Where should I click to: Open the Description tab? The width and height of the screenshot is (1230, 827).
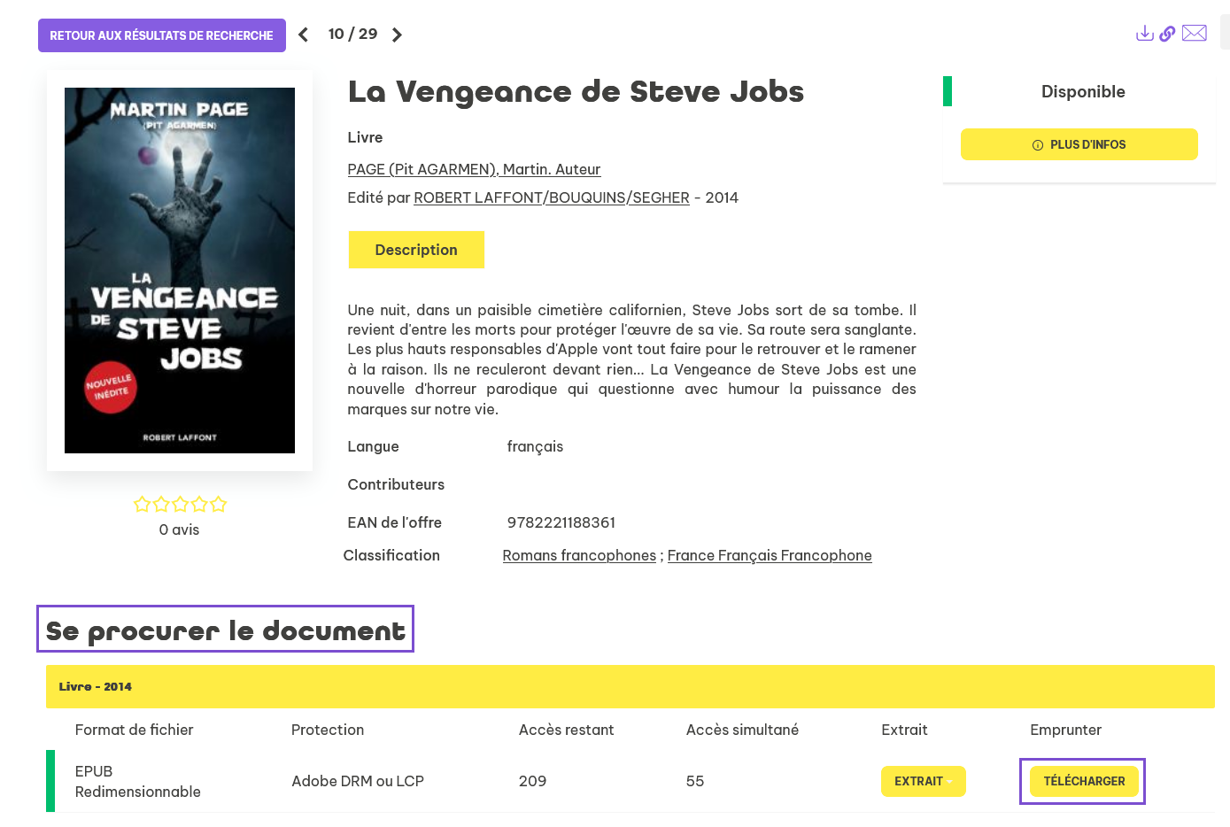pos(416,250)
